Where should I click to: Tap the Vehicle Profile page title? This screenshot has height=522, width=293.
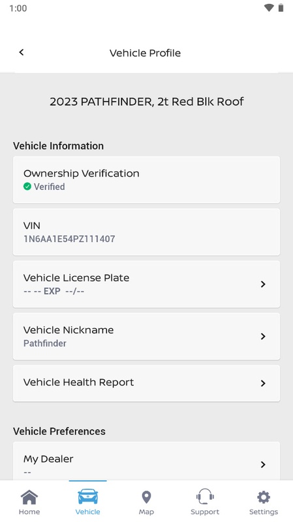(x=145, y=53)
